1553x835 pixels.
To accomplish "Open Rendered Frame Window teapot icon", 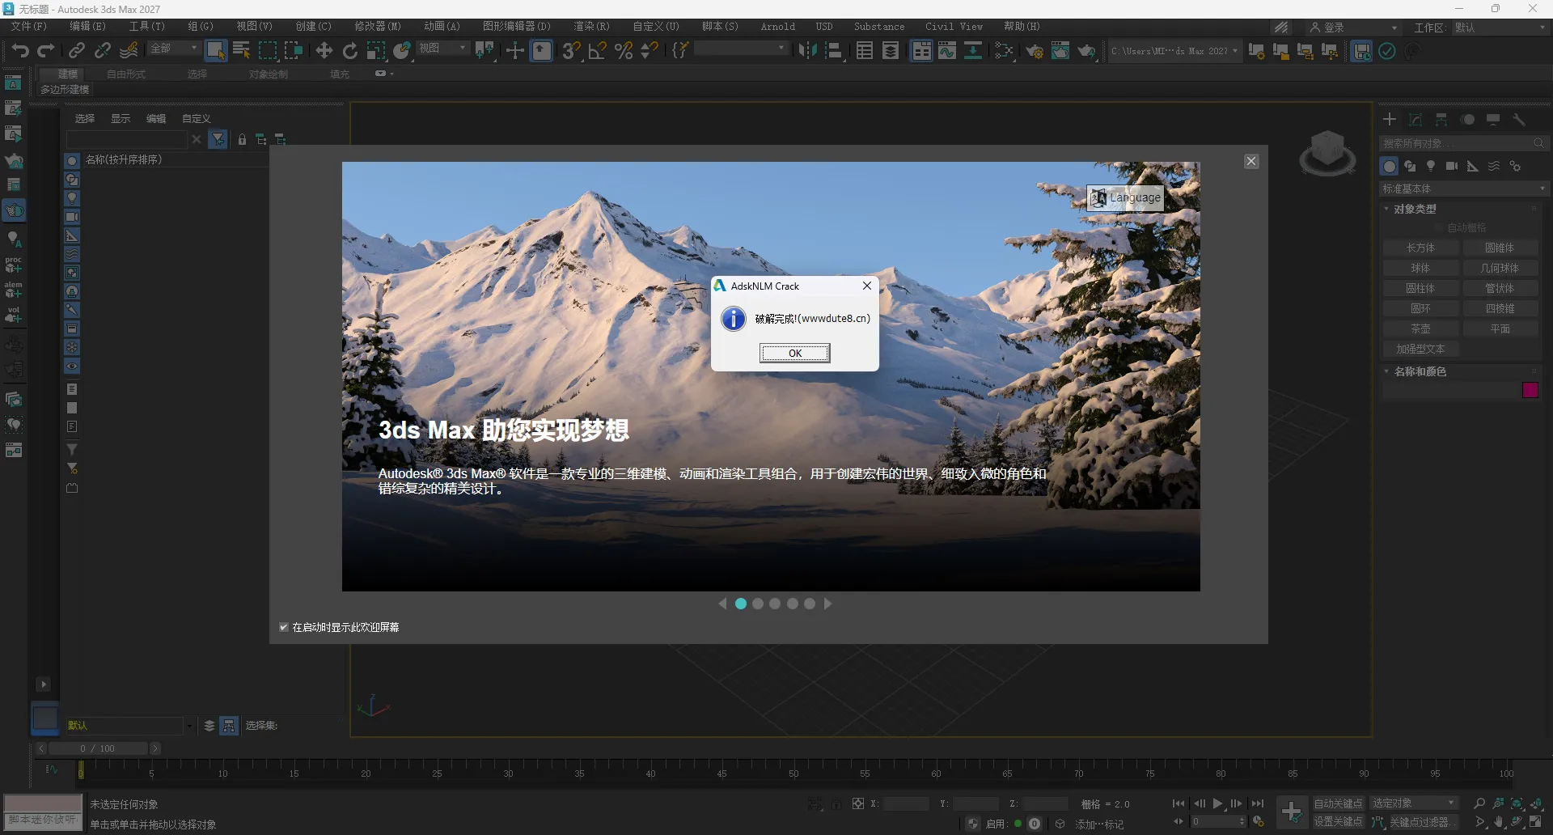I will pos(1060,51).
